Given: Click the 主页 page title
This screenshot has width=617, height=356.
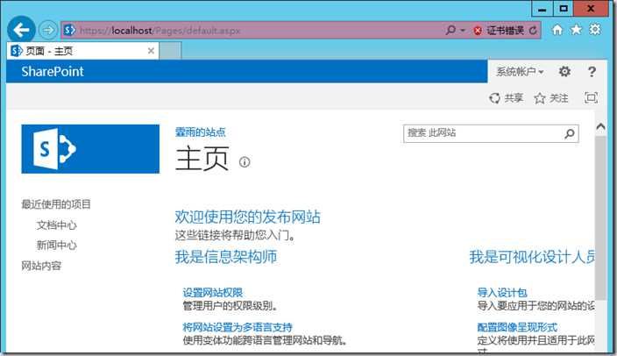Looking at the screenshot, I should 202,159.
